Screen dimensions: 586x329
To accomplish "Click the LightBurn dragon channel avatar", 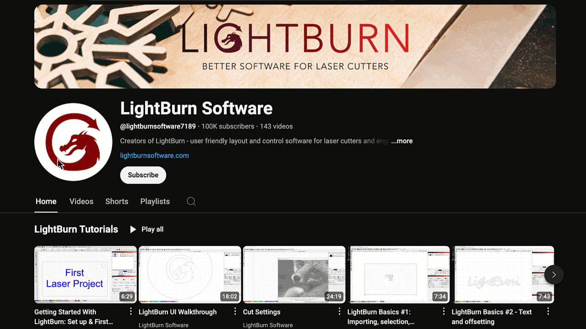I will (x=73, y=142).
